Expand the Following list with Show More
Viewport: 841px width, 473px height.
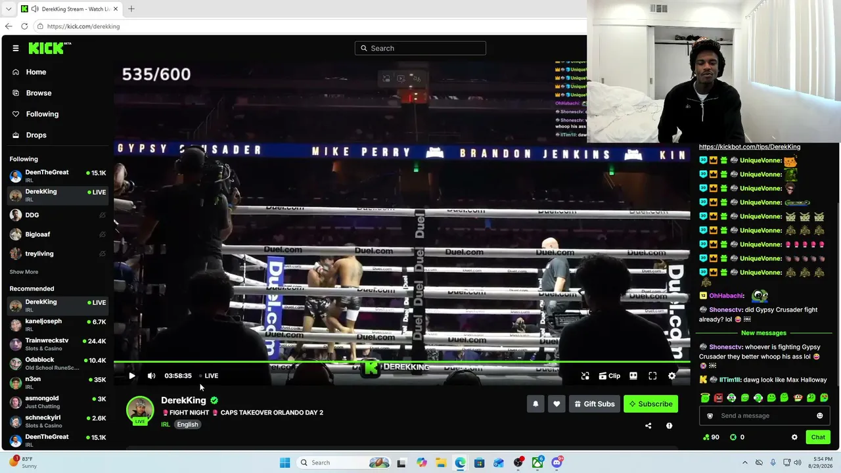pyautogui.click(x=24, y=272)
